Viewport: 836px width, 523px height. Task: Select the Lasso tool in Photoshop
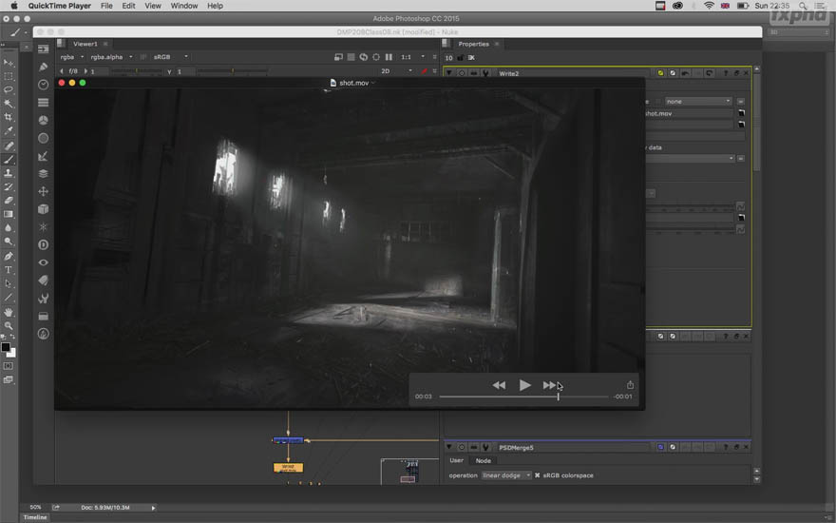point(9,89)
